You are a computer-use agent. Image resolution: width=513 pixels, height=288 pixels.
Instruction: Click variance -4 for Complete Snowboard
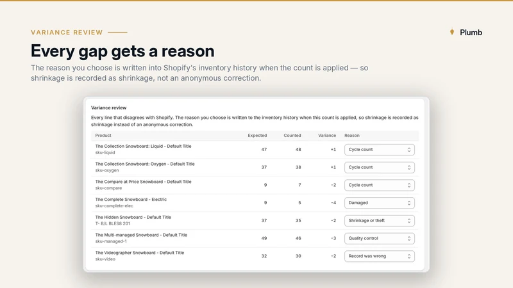pos(333,203)
